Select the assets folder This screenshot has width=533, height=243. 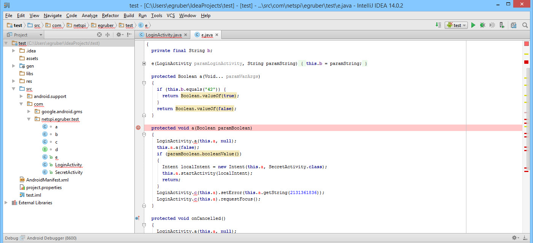[x=32, y=58]
